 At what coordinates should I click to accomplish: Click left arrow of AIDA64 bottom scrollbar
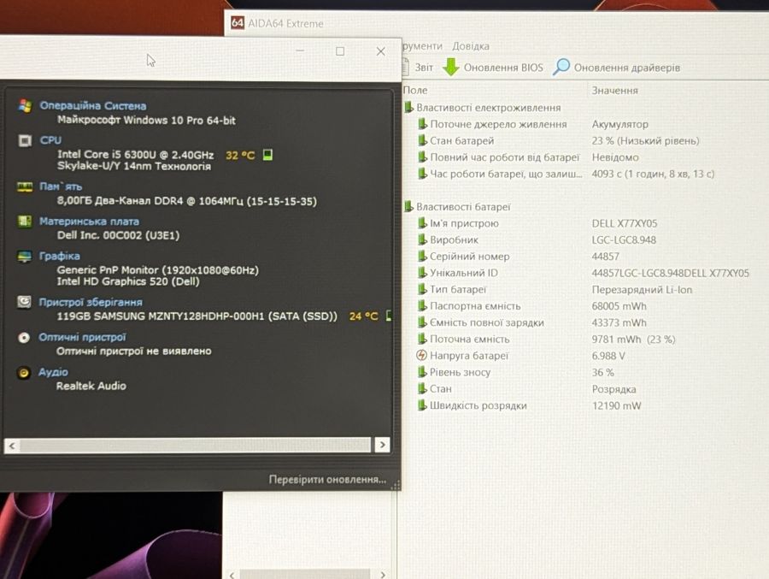coord(232,574)
